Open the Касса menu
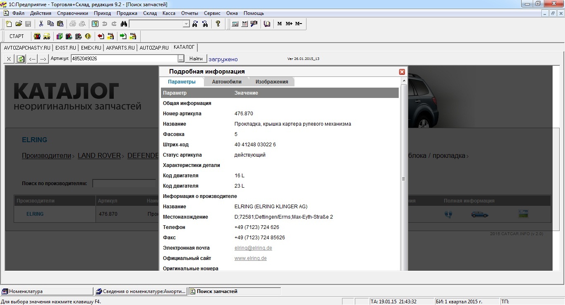The width and height of the screenshot is (565, 305). pyautogui.click(x=169, y=13)
